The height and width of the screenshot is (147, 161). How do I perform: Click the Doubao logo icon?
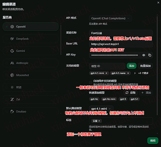12,111
